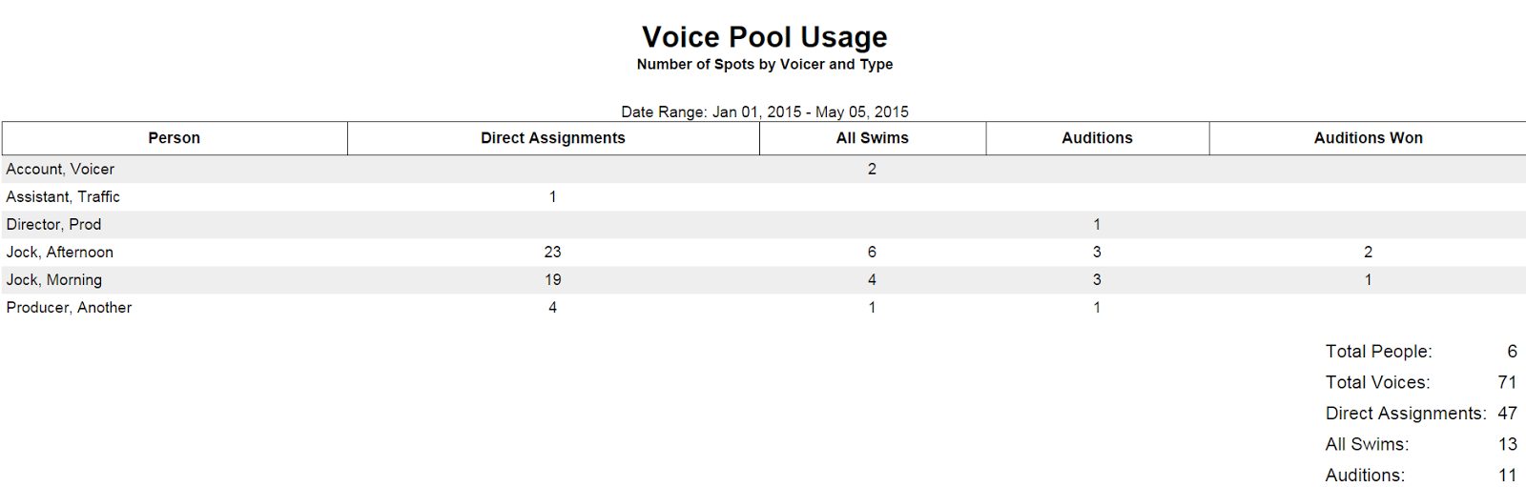Select the Auditions Won column header
Screen dimensions: 1526x487
1368,138
